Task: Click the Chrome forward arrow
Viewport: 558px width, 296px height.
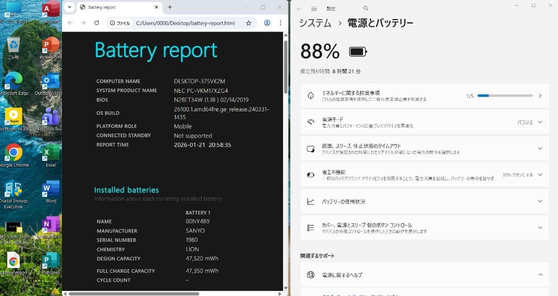Action: tap(83, 23)
